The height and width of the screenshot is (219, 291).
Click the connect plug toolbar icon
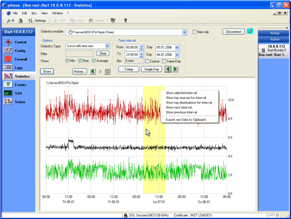10,21
